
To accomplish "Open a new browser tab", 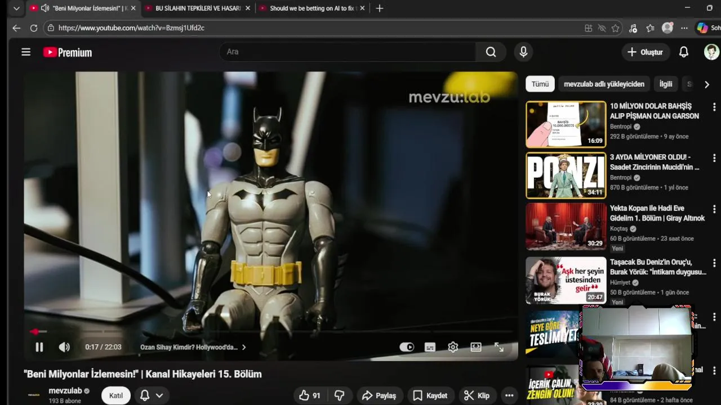I will coord(380,8).
